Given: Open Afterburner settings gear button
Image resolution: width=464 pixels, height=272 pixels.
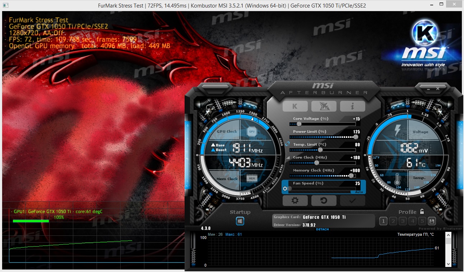Looking at the screenshot, I should pos(295,201).
